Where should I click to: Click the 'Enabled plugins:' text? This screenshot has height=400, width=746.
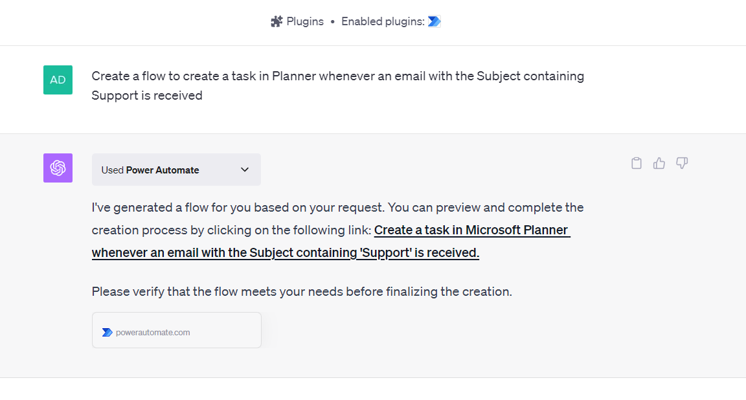coord(383,21)
